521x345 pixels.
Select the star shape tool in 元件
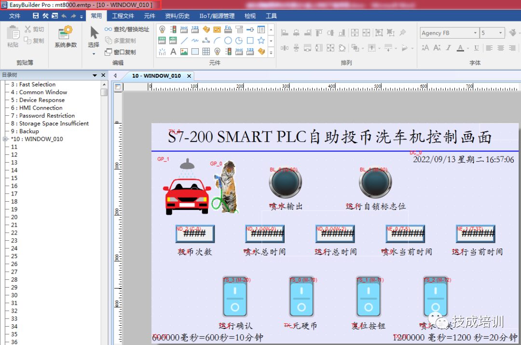point(261,41)
